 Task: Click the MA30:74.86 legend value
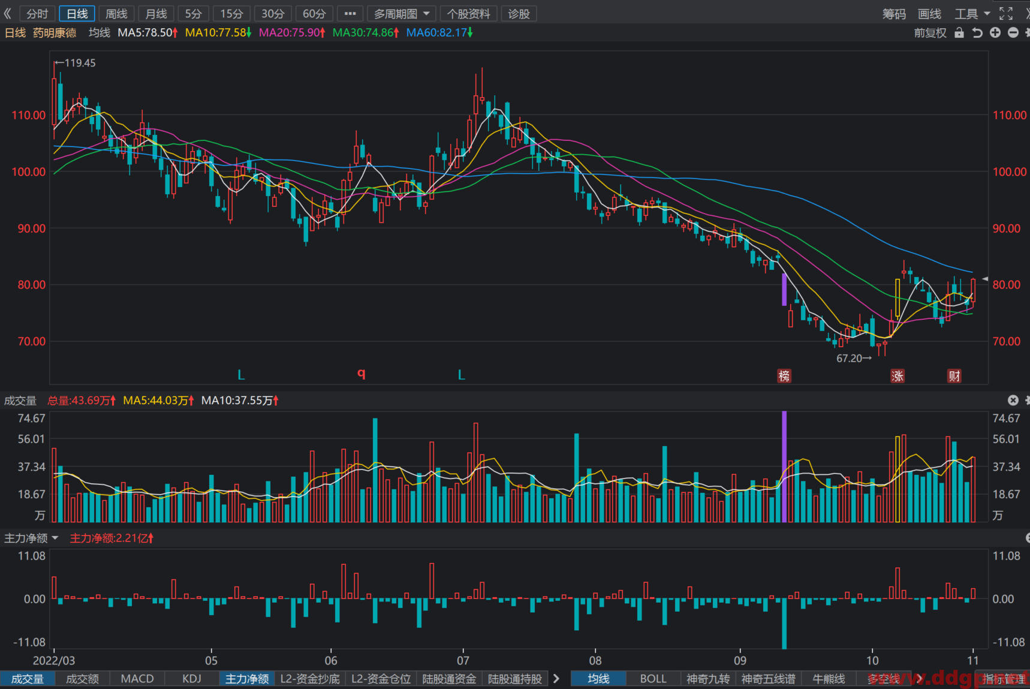tap(366, 32)
